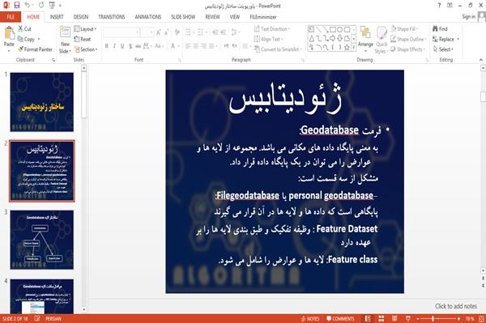Open the Layout dropdown

[85, 29]
